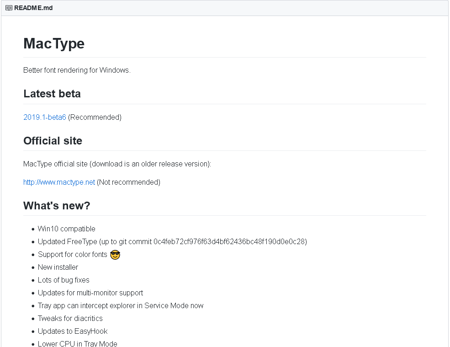450x347 pixels.
Task: Click the '(Recommended)' text
Action: click(95, 117)
